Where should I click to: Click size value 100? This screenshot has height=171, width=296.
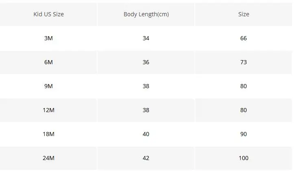click(244, 158)
